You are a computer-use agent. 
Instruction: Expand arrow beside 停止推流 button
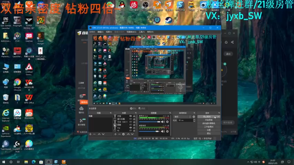[218, 117]
